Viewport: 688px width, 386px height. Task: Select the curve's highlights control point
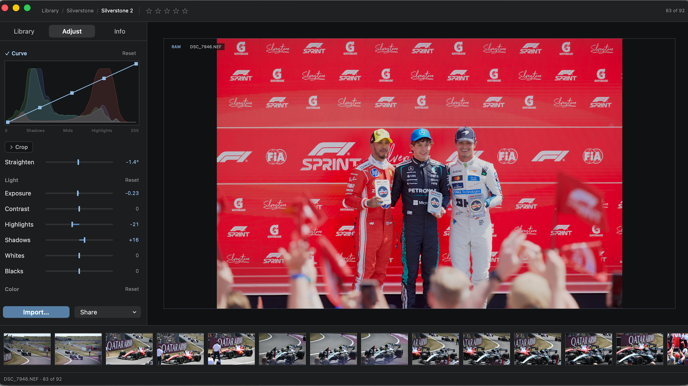point(104,78)
